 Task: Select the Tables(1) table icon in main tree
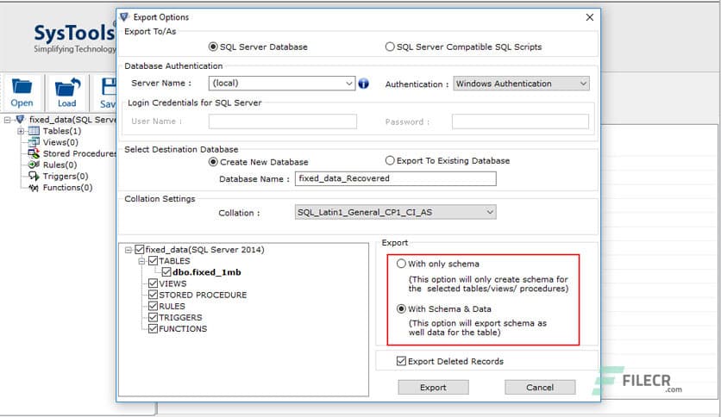[x=34, y=131]
